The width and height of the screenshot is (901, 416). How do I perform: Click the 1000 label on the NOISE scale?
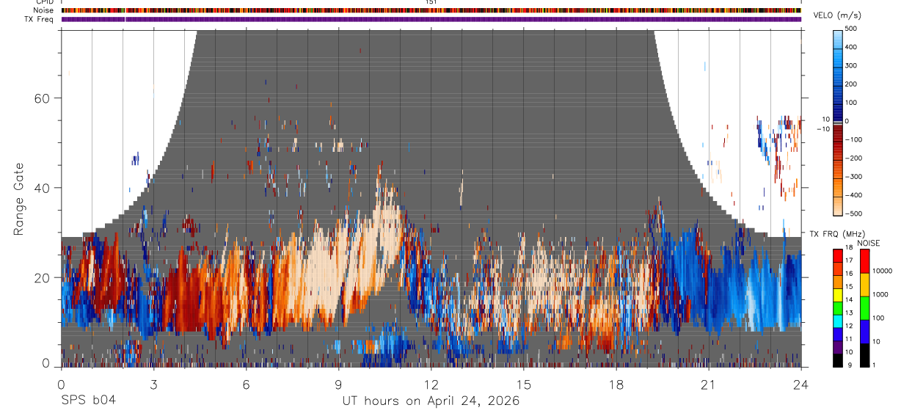point(881,295)
